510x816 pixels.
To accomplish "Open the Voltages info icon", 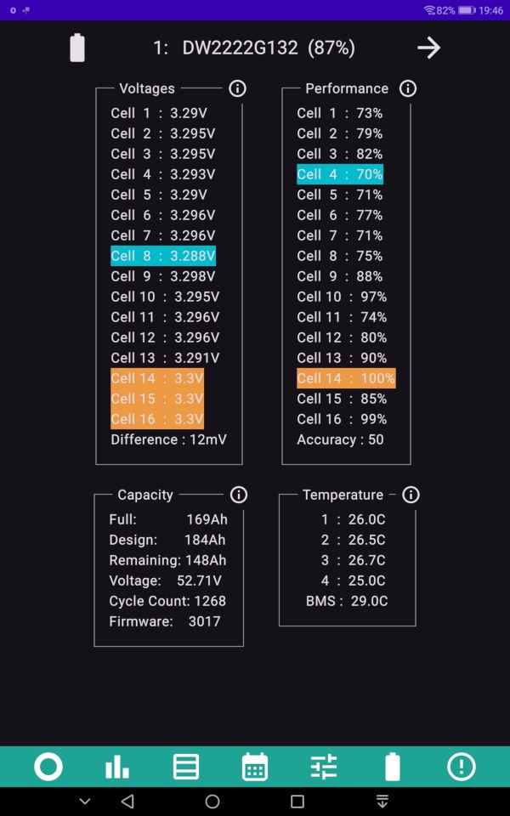I will pos(237,88).
